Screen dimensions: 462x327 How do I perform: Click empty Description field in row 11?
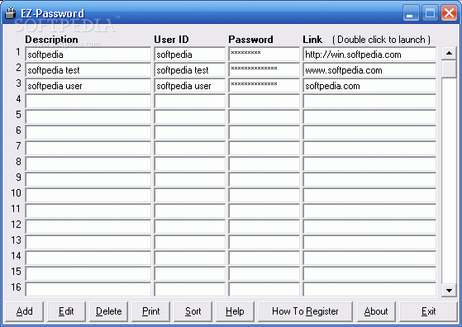coord(88,211)
